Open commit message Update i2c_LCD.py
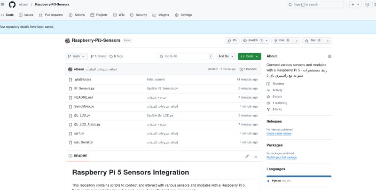Screen dimensions: 376x190 160,116
